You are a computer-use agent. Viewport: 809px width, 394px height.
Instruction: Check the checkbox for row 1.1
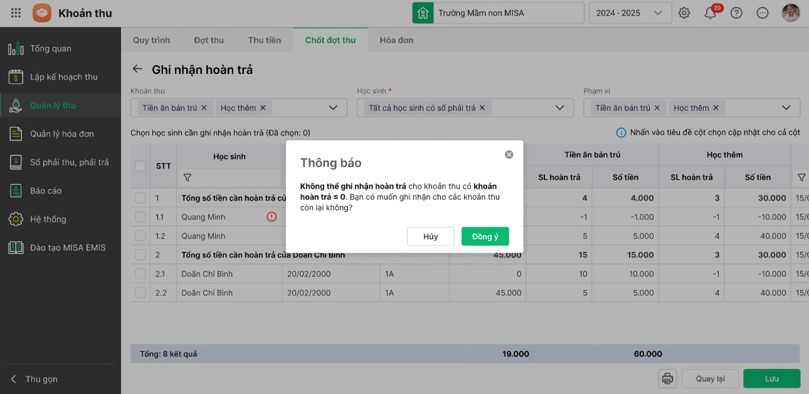tap(140, 217)
